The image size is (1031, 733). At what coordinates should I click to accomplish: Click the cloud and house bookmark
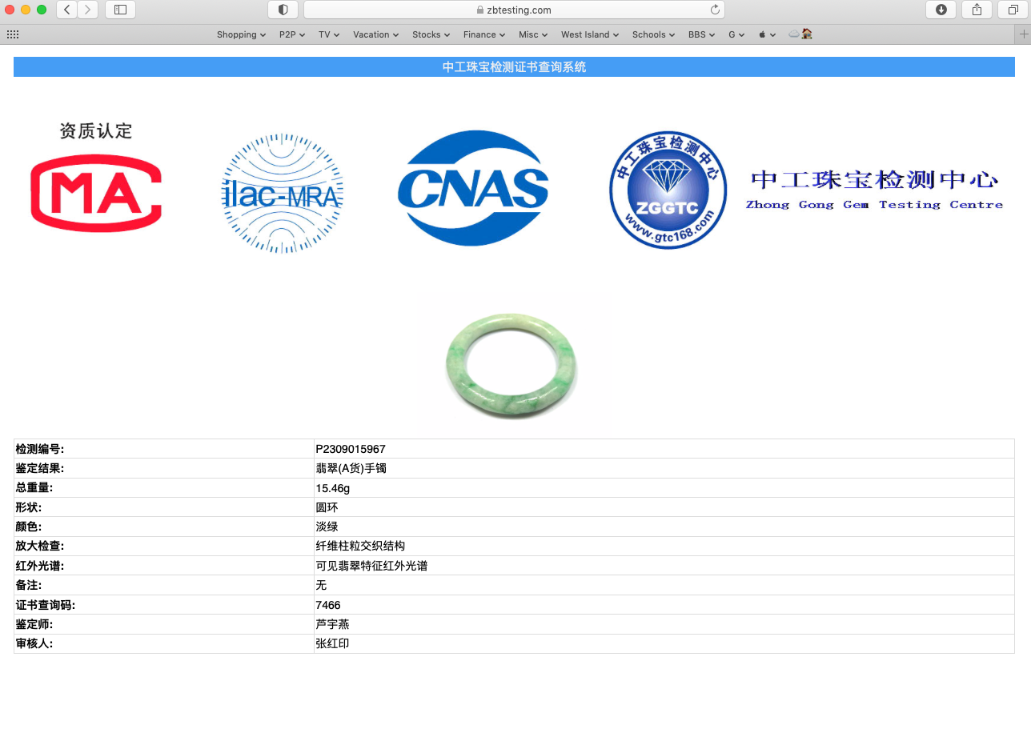(x=800, y=34)
